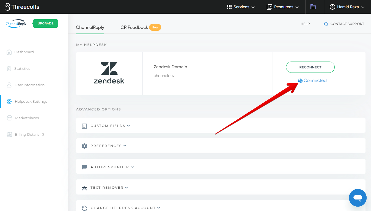
Task: Click the ChannelReply logo in sidebar
Action: (x=16, y=24)
